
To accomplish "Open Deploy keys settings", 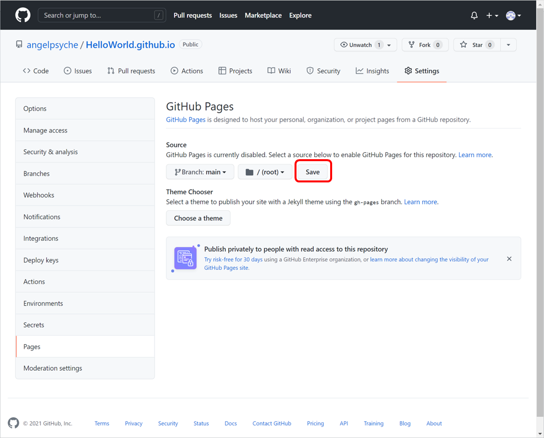I will click(85, 260).
